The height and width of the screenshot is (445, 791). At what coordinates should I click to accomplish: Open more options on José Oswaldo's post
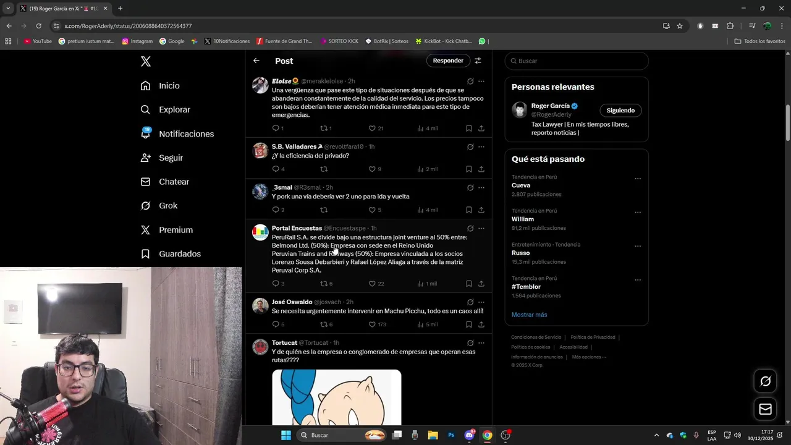(x=481, y=302)
